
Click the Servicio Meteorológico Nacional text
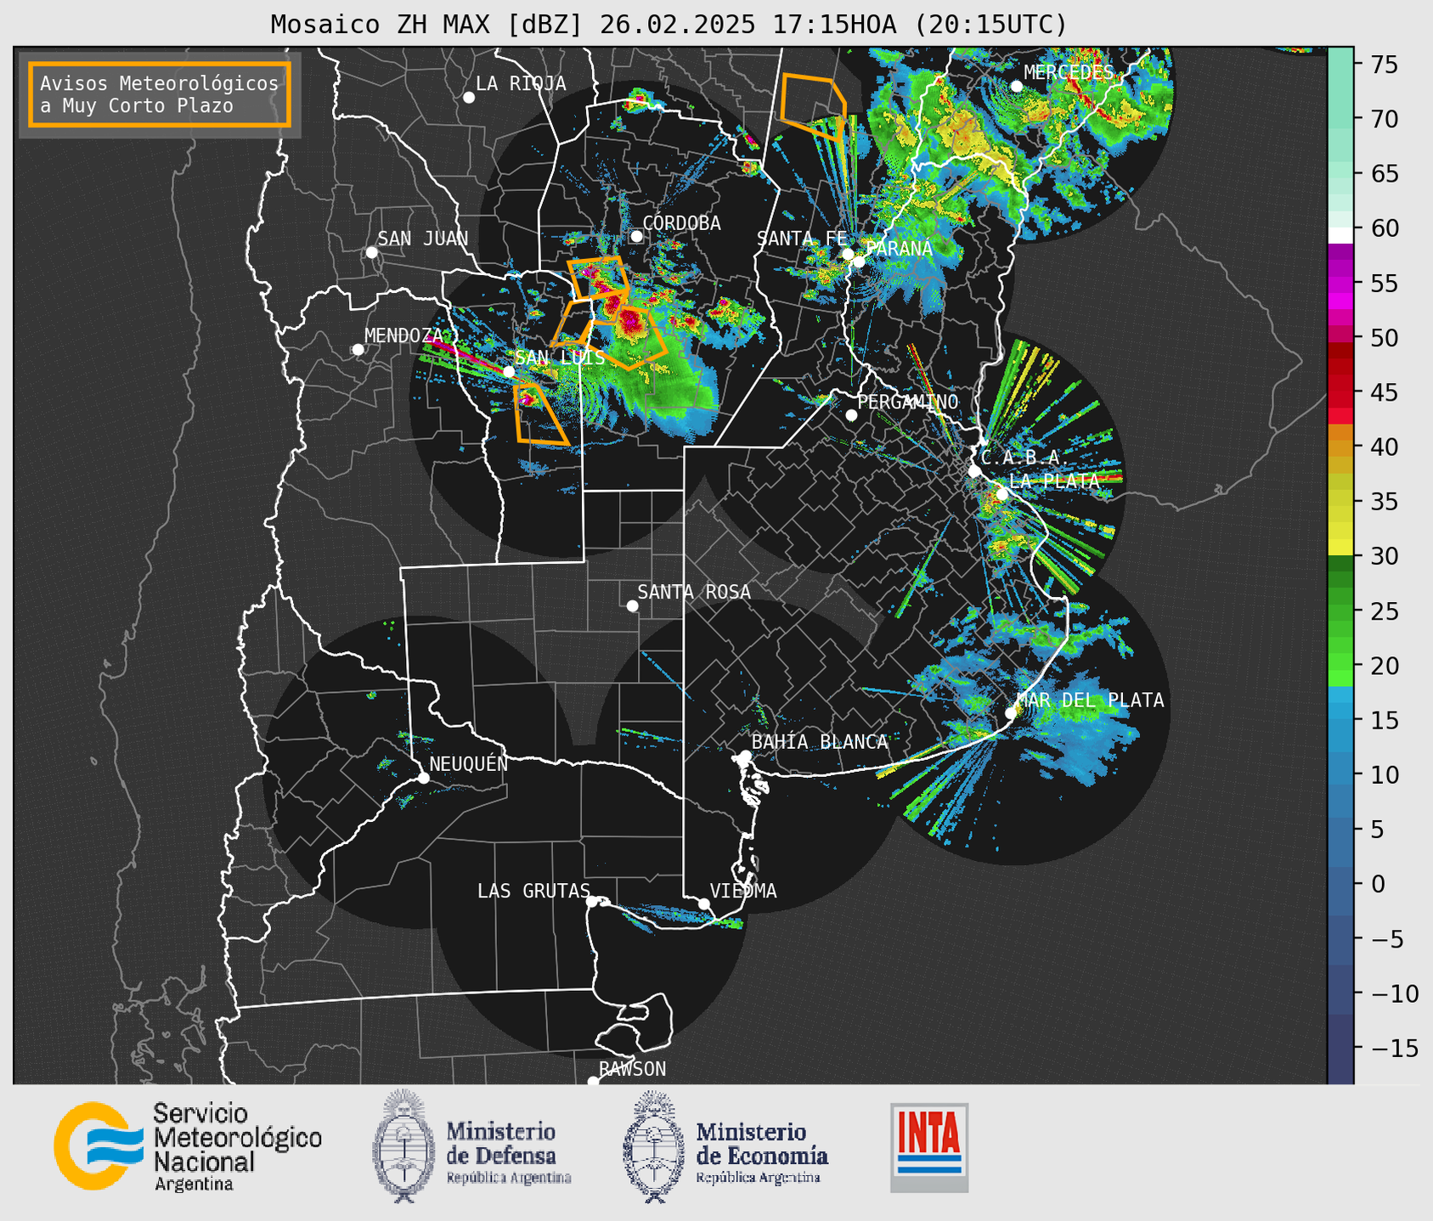tap(237, 1147)
